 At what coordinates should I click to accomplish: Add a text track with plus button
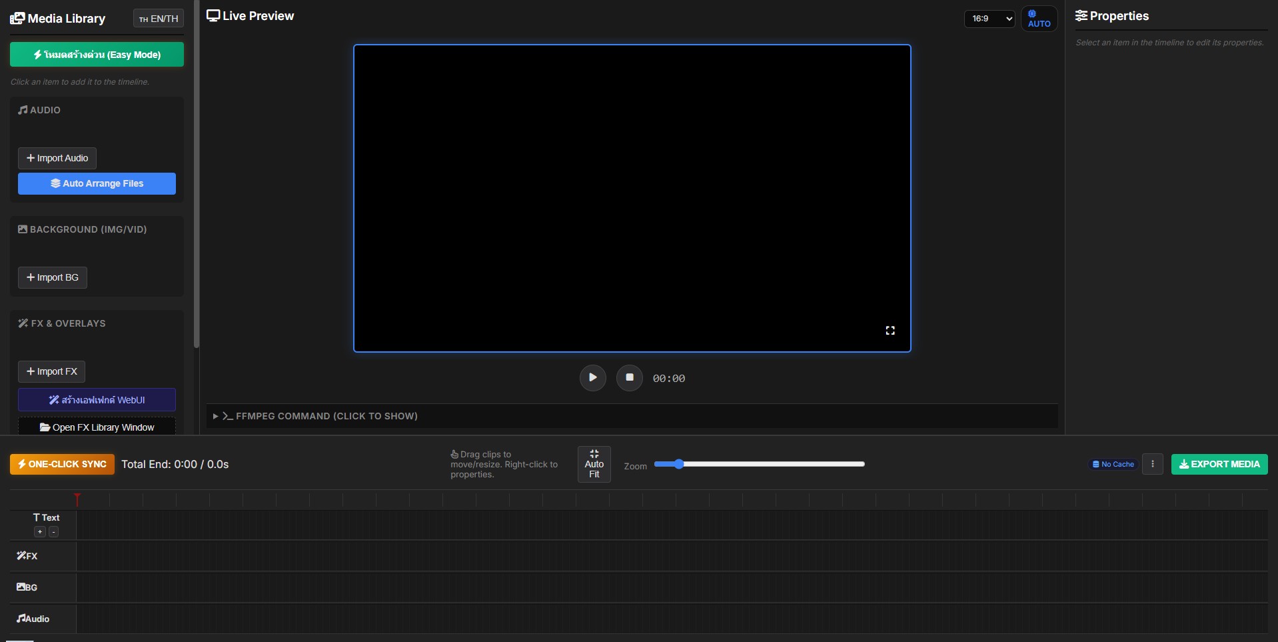(40, 532)
